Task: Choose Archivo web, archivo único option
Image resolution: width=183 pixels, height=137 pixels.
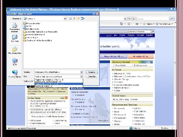Action: click(x=59, y=82)
